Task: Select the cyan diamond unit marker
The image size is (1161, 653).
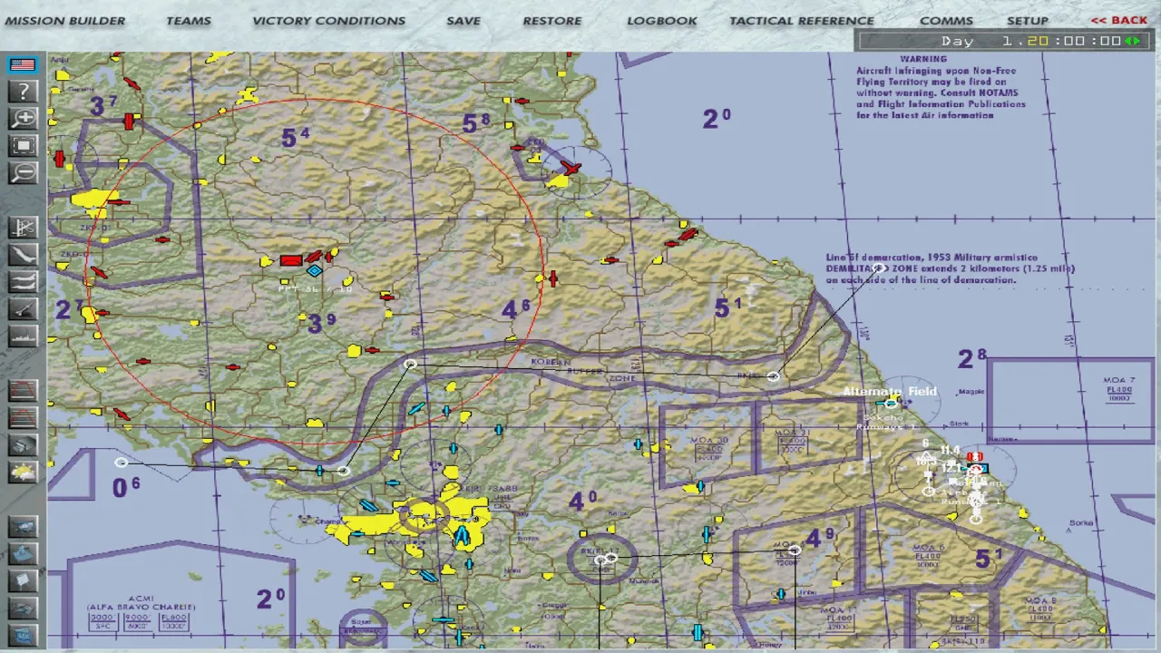Action: [315, 270]
